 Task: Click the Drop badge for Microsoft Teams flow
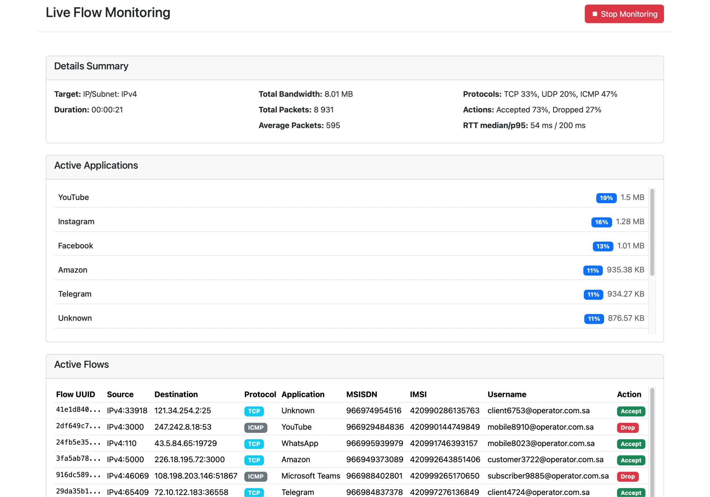pos(627,476)
